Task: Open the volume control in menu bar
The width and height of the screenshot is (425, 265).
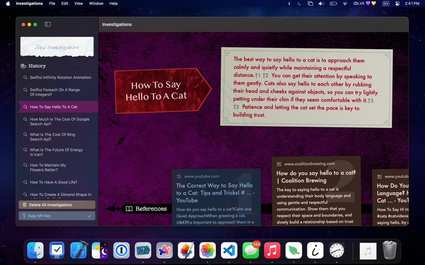Action: tap(321, 4)
